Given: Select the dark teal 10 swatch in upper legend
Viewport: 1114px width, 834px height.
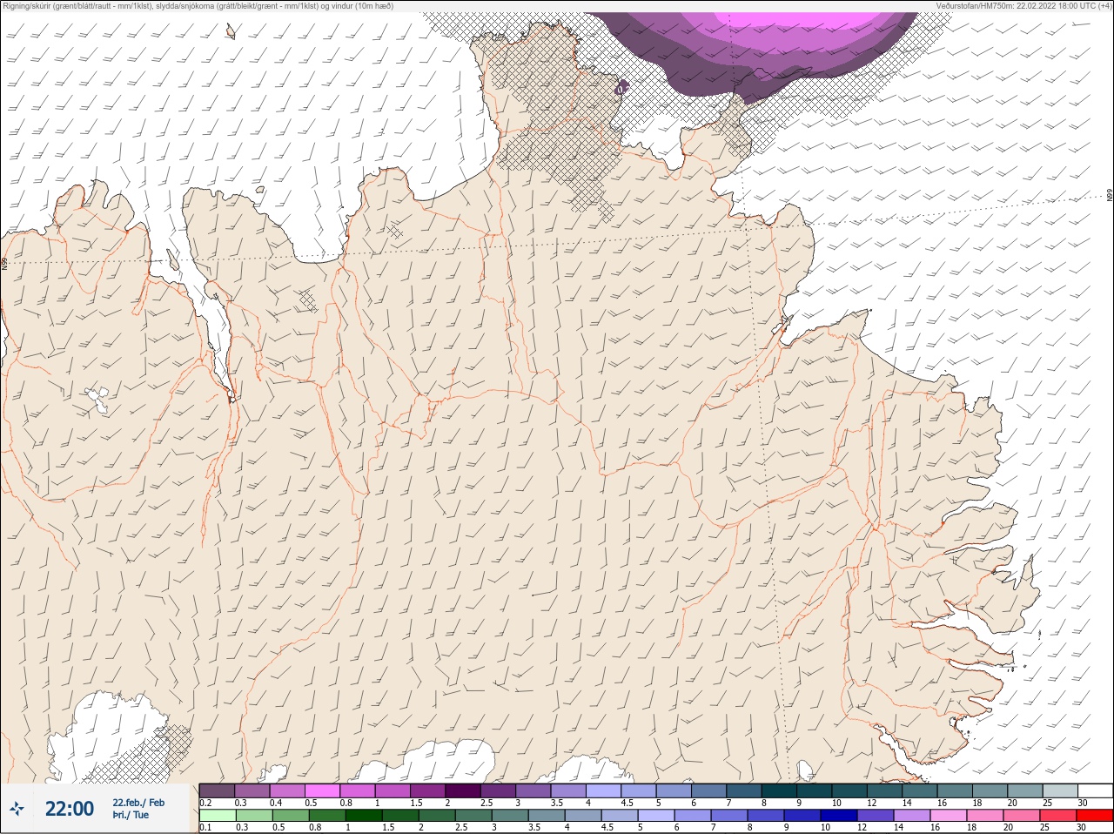Looking at the screenshot, I should [849, 790].
